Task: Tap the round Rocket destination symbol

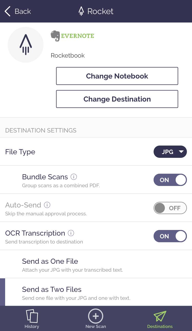Action: (x=26, y=45)
